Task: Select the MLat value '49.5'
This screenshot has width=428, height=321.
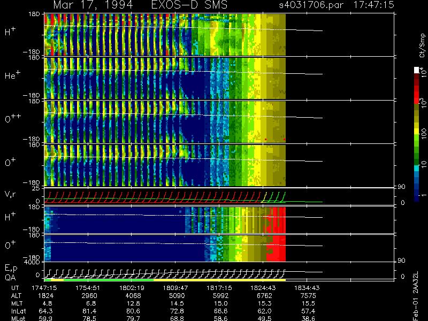Action: tap(264, 318)
